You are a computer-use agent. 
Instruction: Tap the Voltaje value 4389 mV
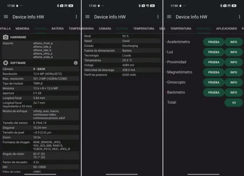128,65
